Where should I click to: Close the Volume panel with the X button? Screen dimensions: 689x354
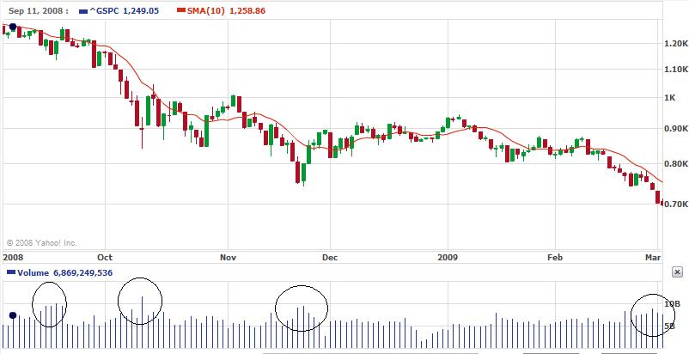[677, 272]
